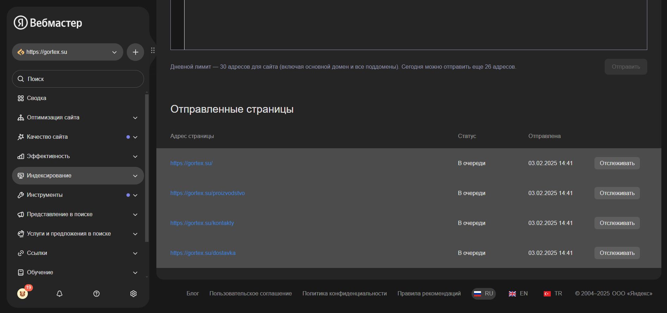Open the https://gortex.su site selector dropdown

(68, 52)
